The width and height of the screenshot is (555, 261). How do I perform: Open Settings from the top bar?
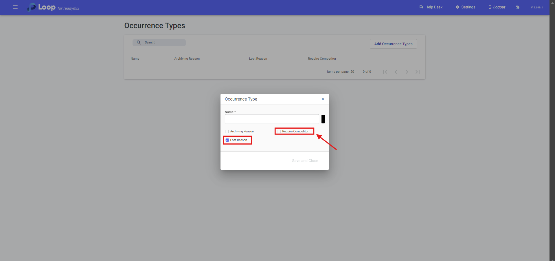pyautogui.click(x=465, y=7)
